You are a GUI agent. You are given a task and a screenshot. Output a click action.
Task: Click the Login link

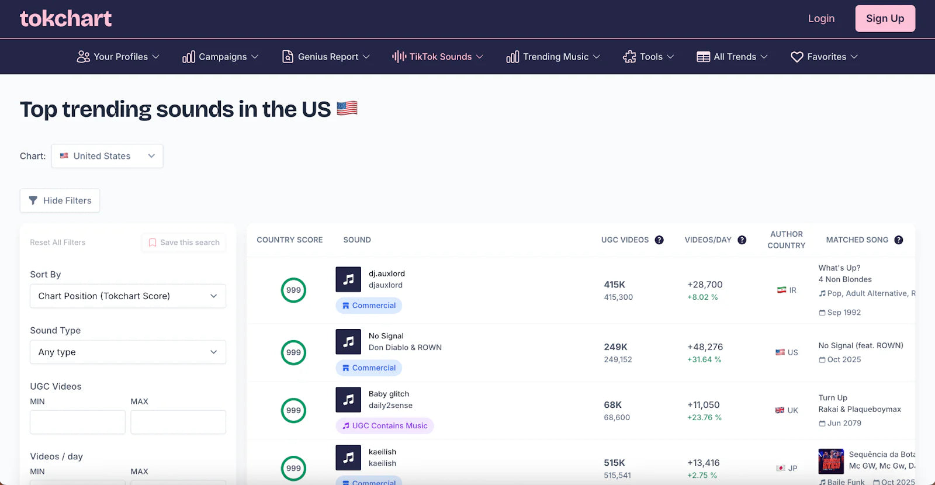coord(821,19)
